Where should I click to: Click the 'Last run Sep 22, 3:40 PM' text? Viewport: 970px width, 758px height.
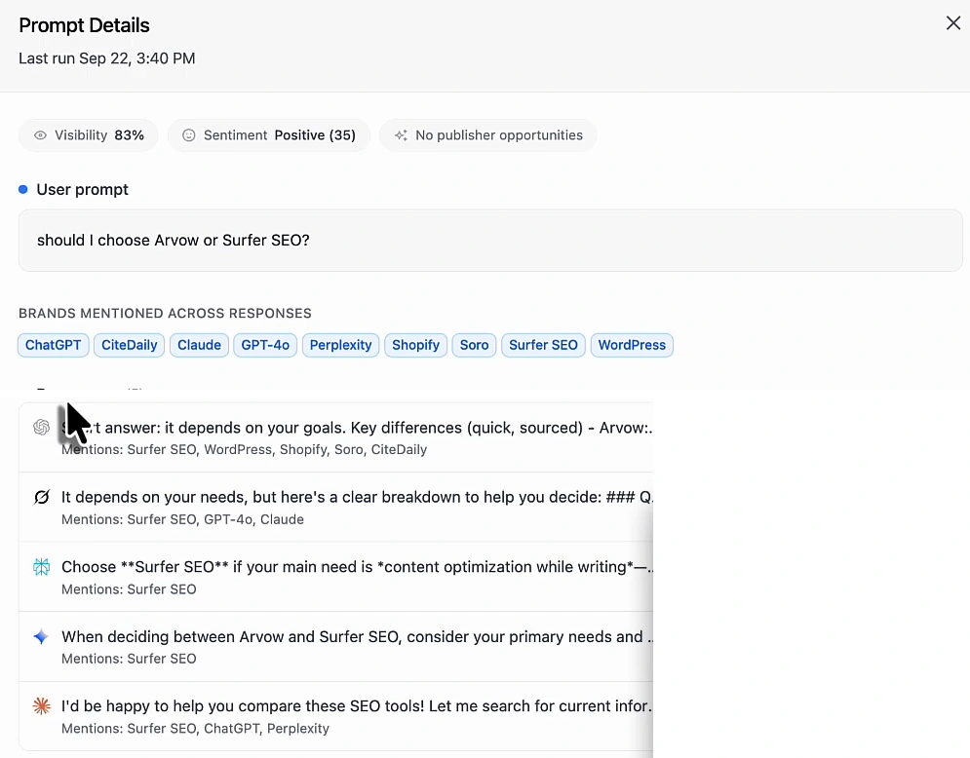107,58
